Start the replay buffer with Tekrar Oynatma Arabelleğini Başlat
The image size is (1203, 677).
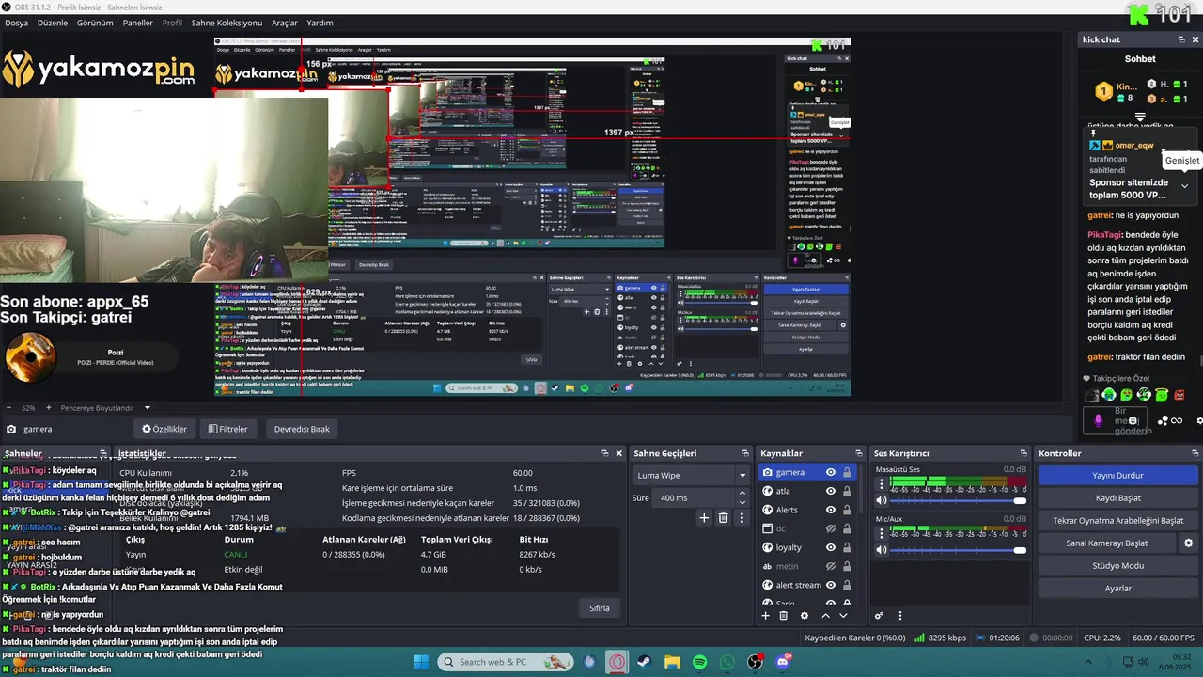(x=1117, y=521)
